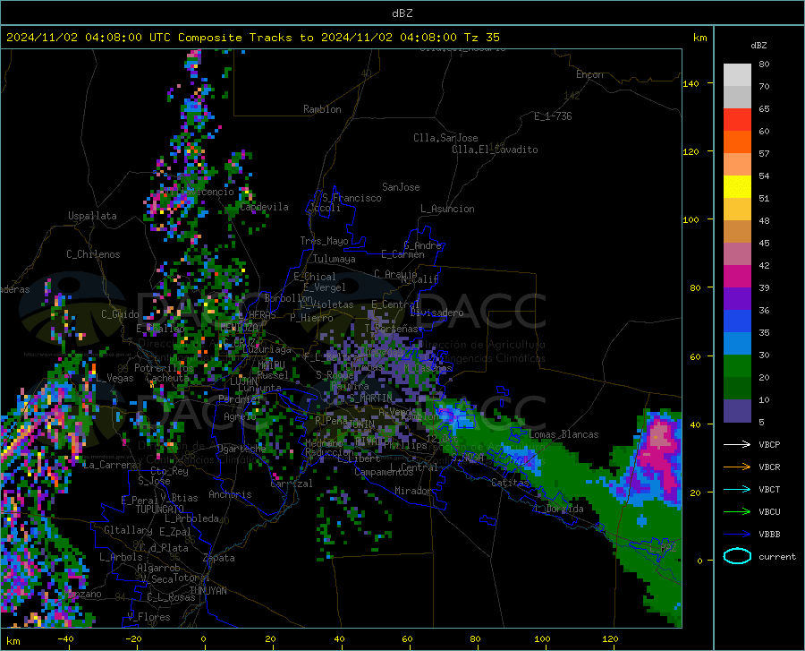805x651 pixels.
Task: Select the slate 5-10 dBZ swatch
Action: pyautogui.click(x=737, y=411)
